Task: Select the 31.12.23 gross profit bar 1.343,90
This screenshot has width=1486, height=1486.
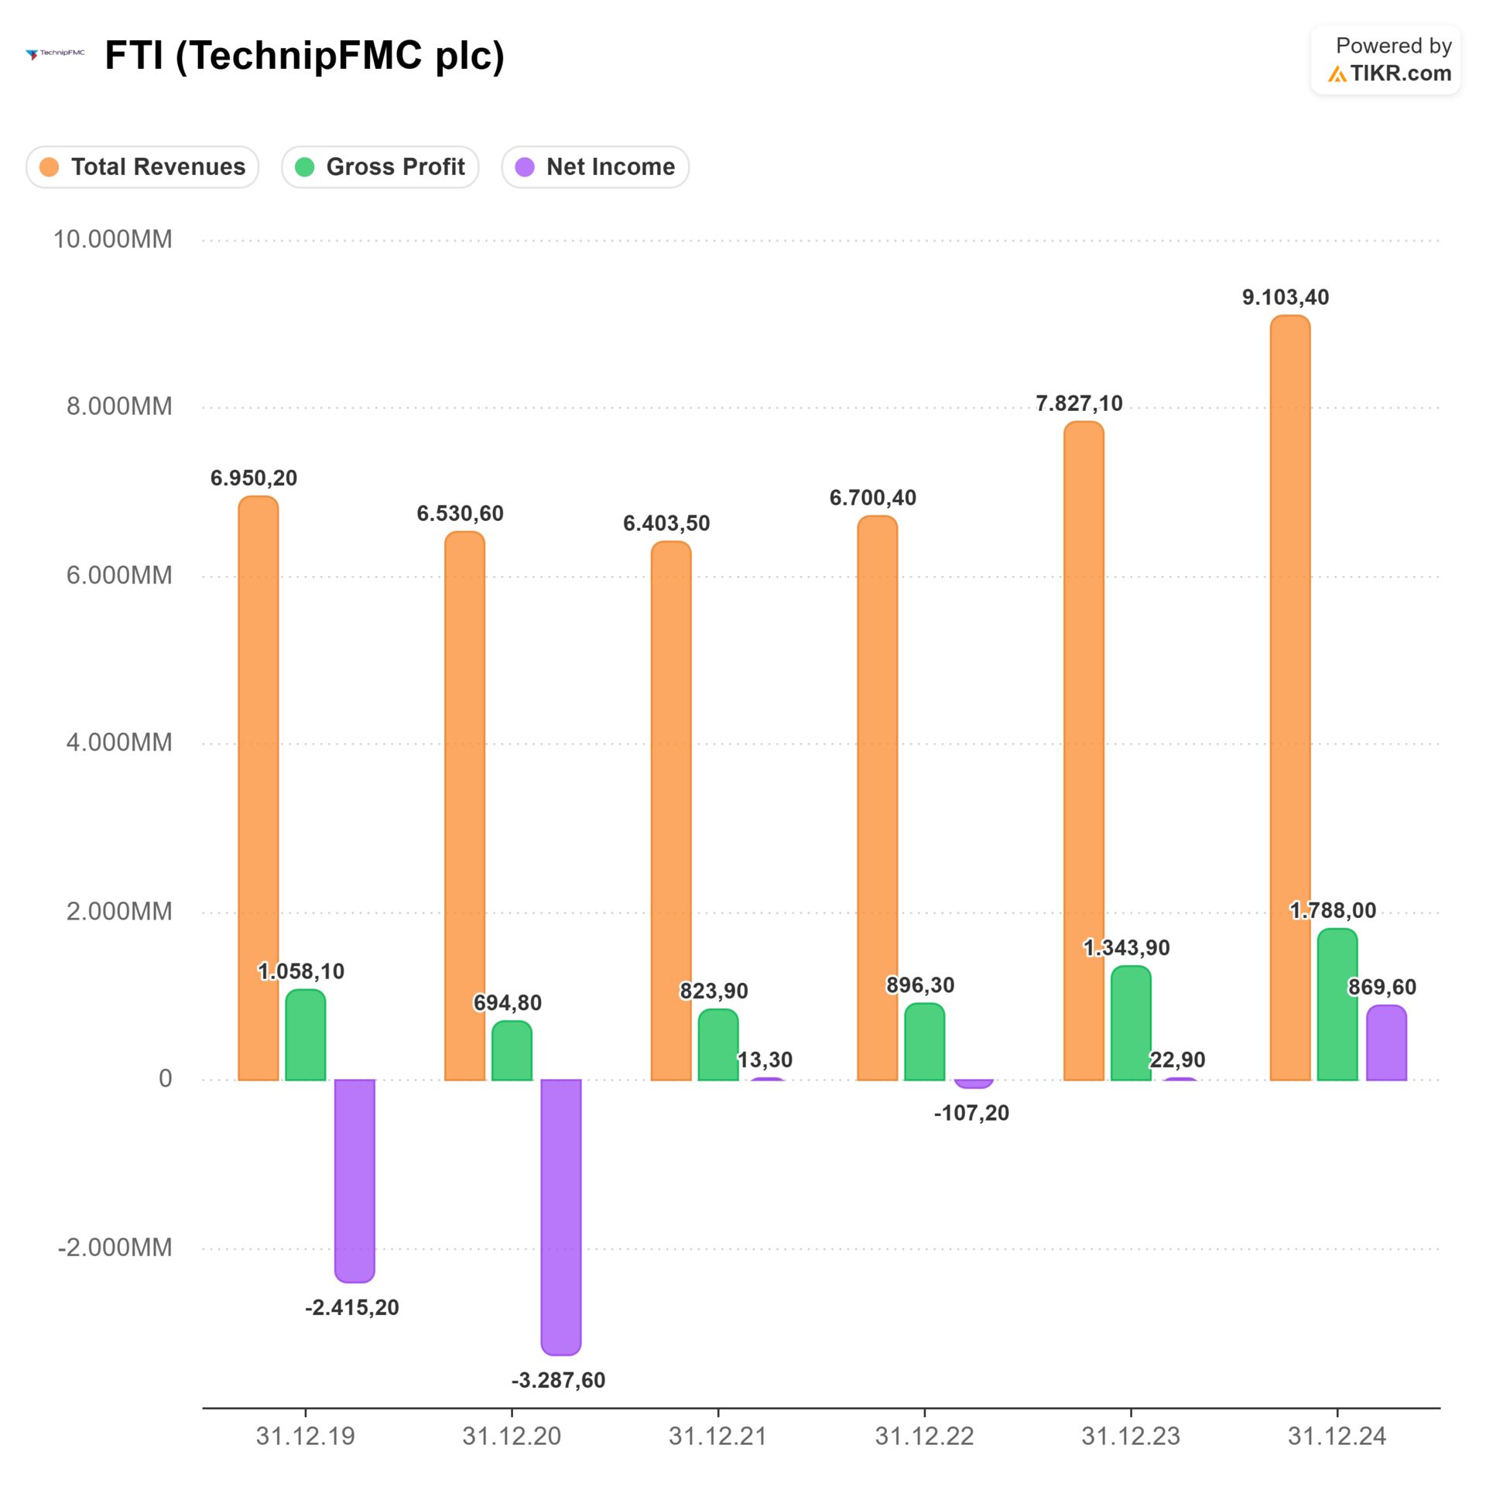Action: (x=1131, y=1023)
